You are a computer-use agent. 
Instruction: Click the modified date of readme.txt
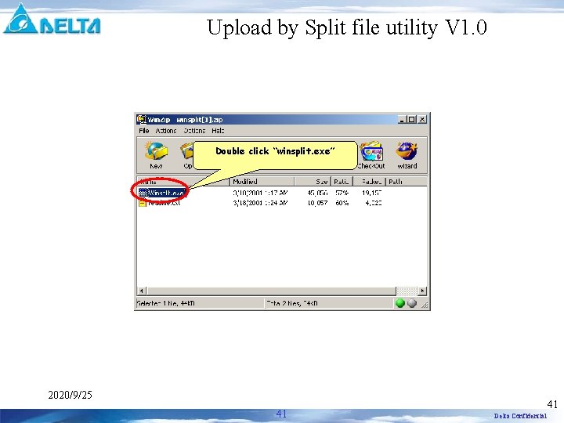pyautogui.click(x=260, y=203)
